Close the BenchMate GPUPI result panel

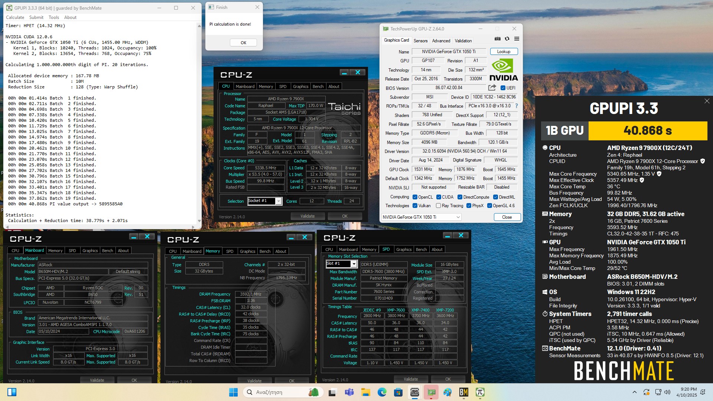707,101
